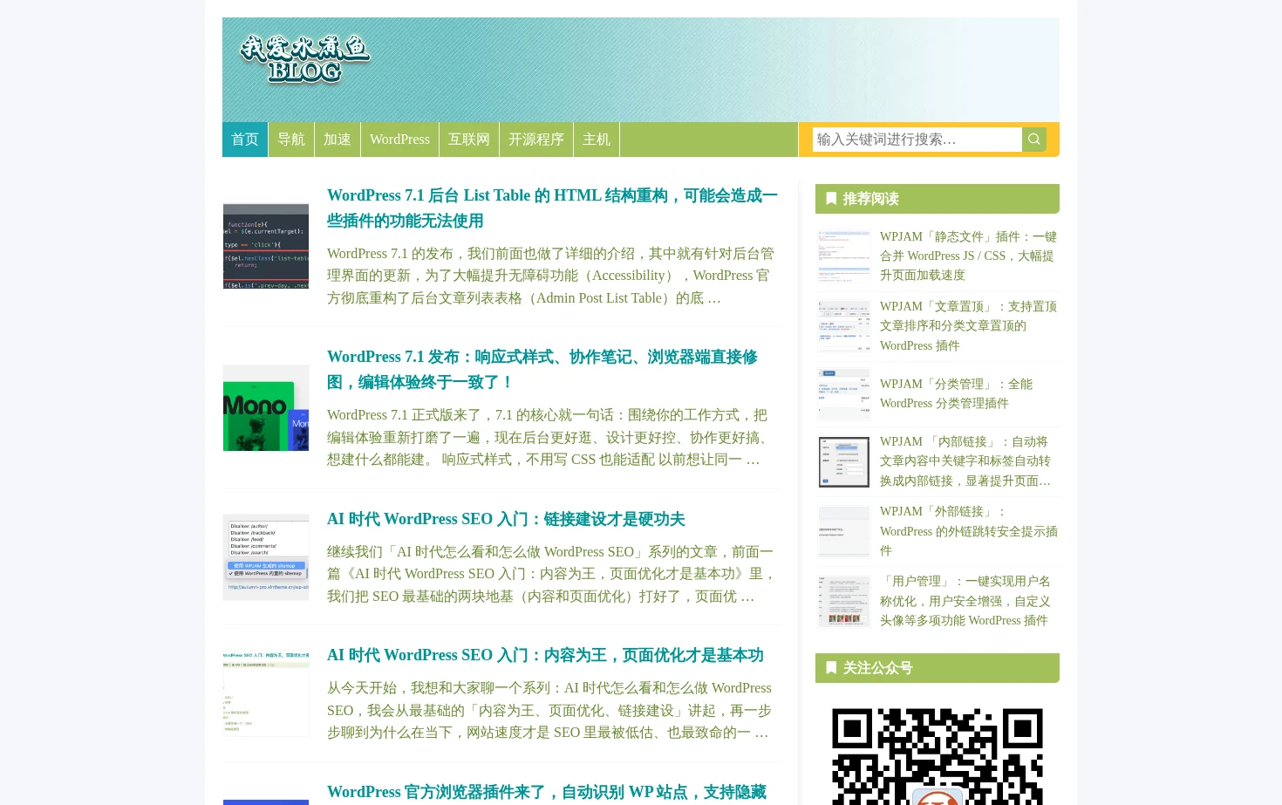Click green Mono thumbnail of 7.1 发布 article
This screenshot has width=1282, height=805.
point(266,408)
